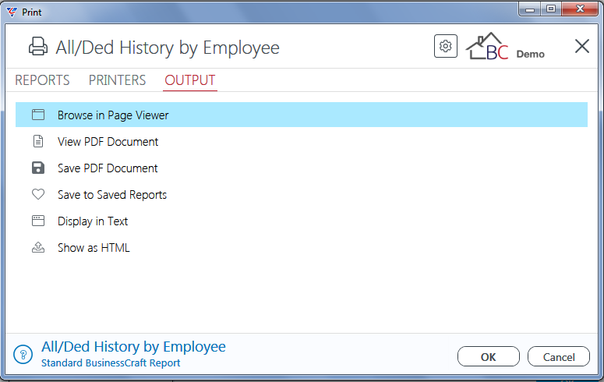604x382 pixels.
Task: Close the dialog with the large X
Action: (581, 46)
